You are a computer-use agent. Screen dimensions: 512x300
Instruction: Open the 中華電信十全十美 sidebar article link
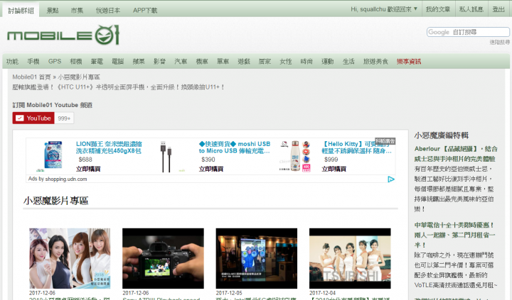454,235
